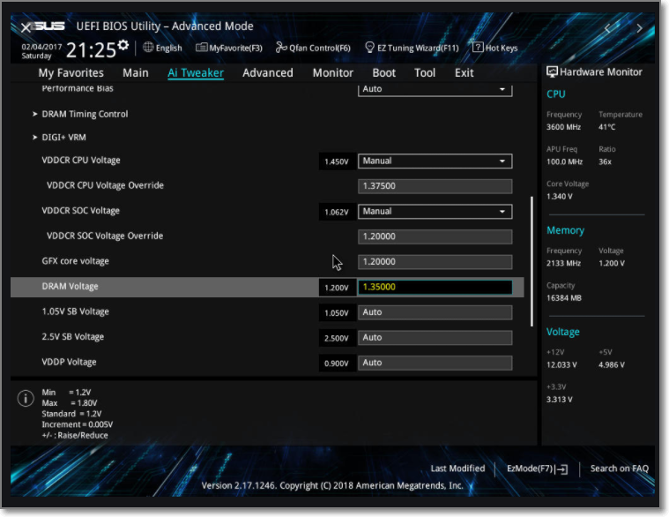Open VDDCR SOC Voltage mode dropdown
669x517 pixels.
click(435, 212)
